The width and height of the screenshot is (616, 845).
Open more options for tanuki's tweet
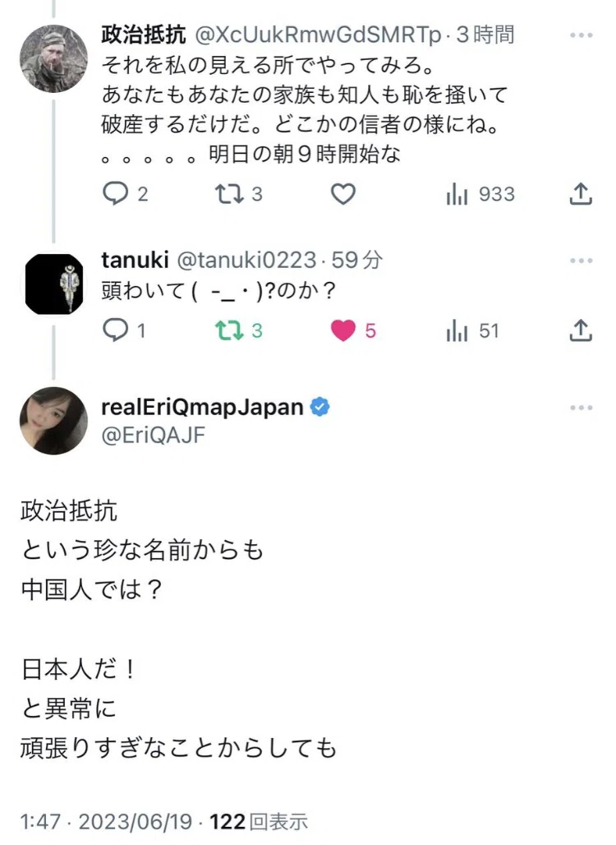coord(581,261)
